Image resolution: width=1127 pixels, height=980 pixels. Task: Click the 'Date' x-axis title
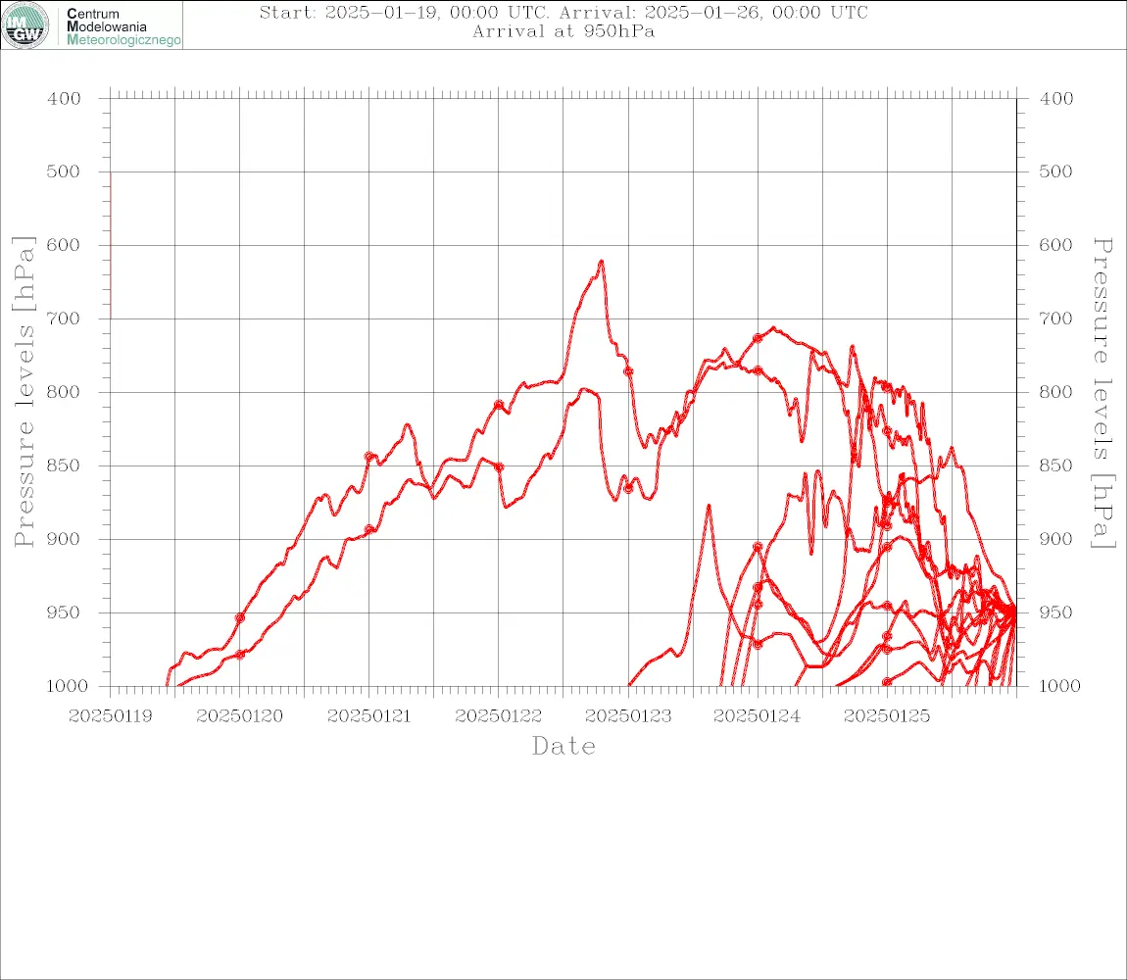coord(564,747)
